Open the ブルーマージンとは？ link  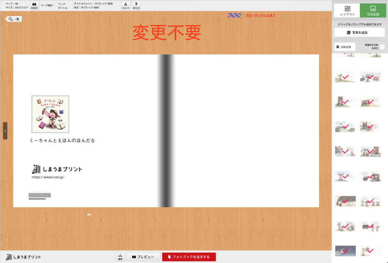tap(260, 16)
